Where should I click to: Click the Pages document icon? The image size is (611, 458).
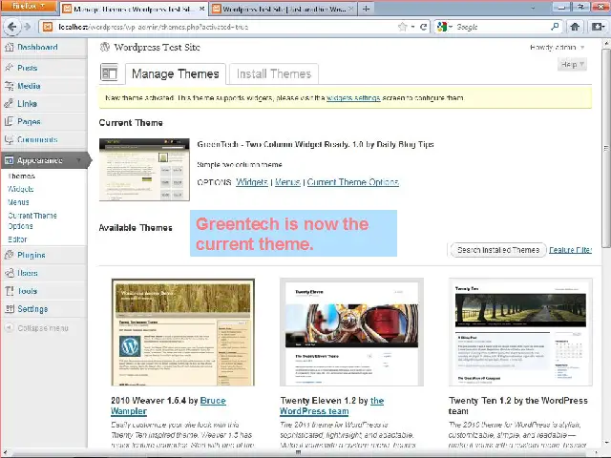(x=10, y=121)
